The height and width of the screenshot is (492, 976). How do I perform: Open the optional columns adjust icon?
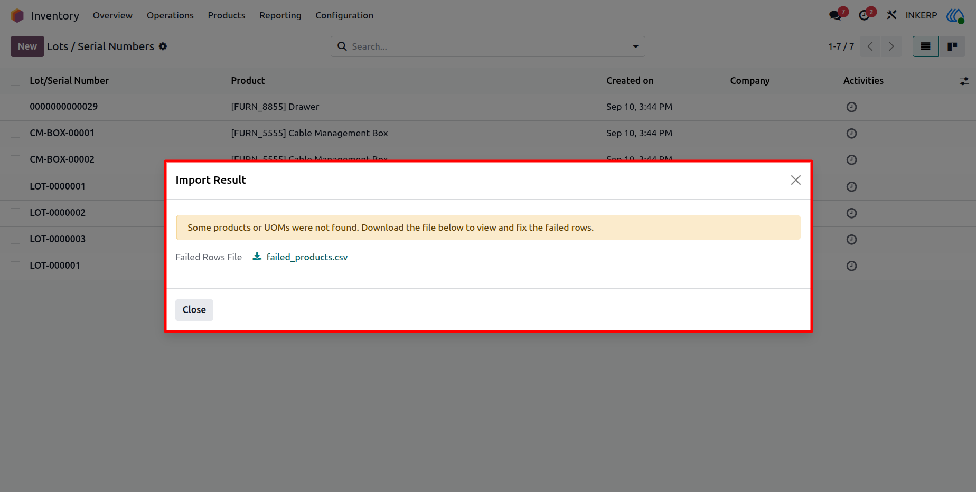964,81
